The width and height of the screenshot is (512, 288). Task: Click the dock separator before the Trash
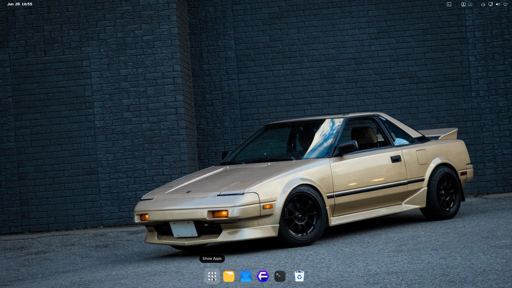[290, 276]
